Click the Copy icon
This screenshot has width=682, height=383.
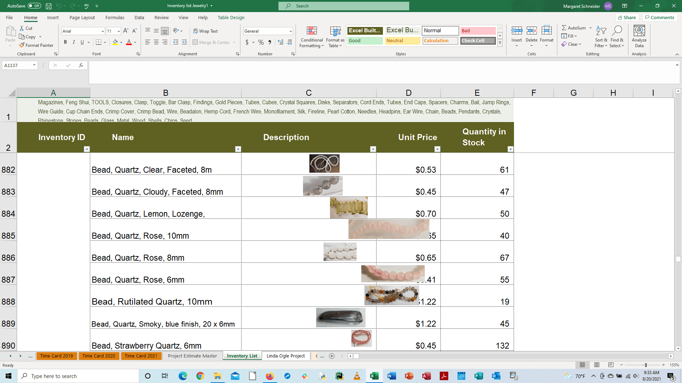22,37
